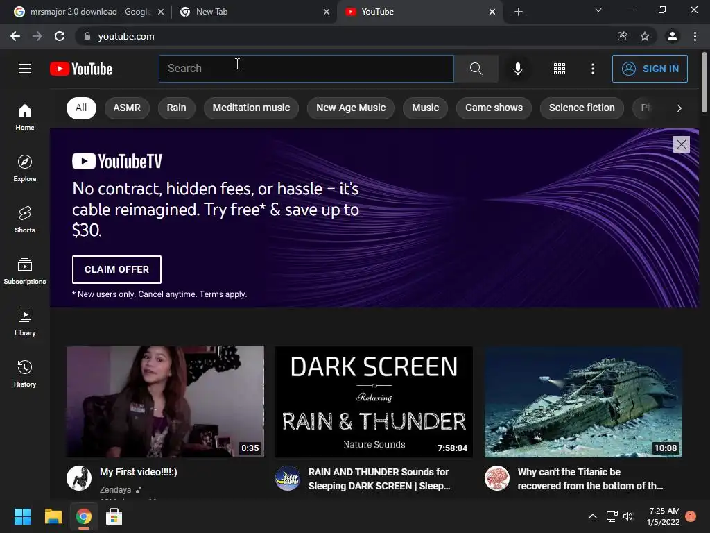Go forward in browser
The width and height of the screenshot is (710, 533).
click(x=37, y=36)
